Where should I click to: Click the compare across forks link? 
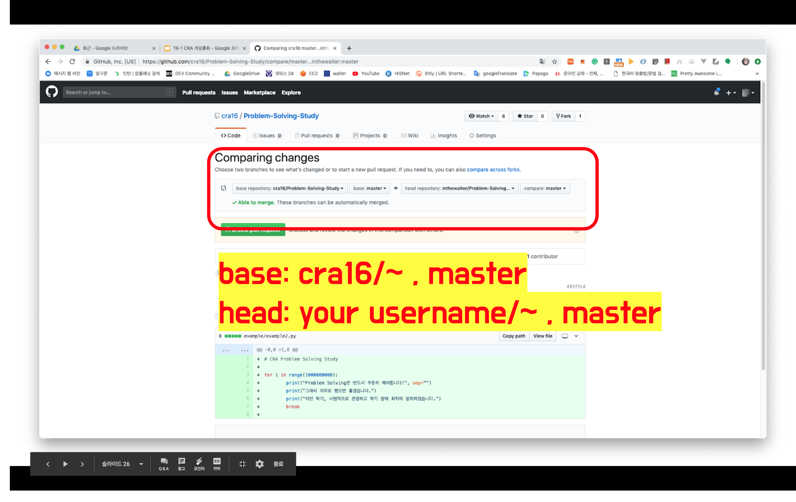click(493, 170)
